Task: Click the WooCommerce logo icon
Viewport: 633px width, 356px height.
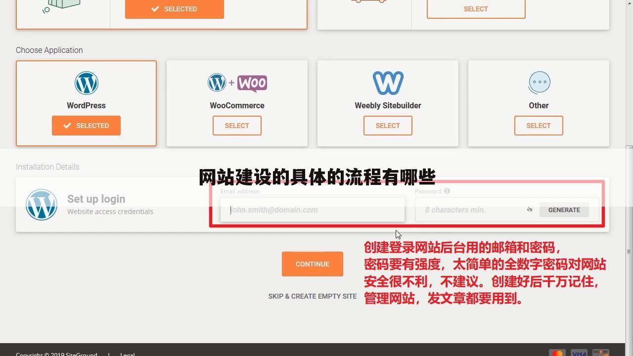Action: [237, 83]
